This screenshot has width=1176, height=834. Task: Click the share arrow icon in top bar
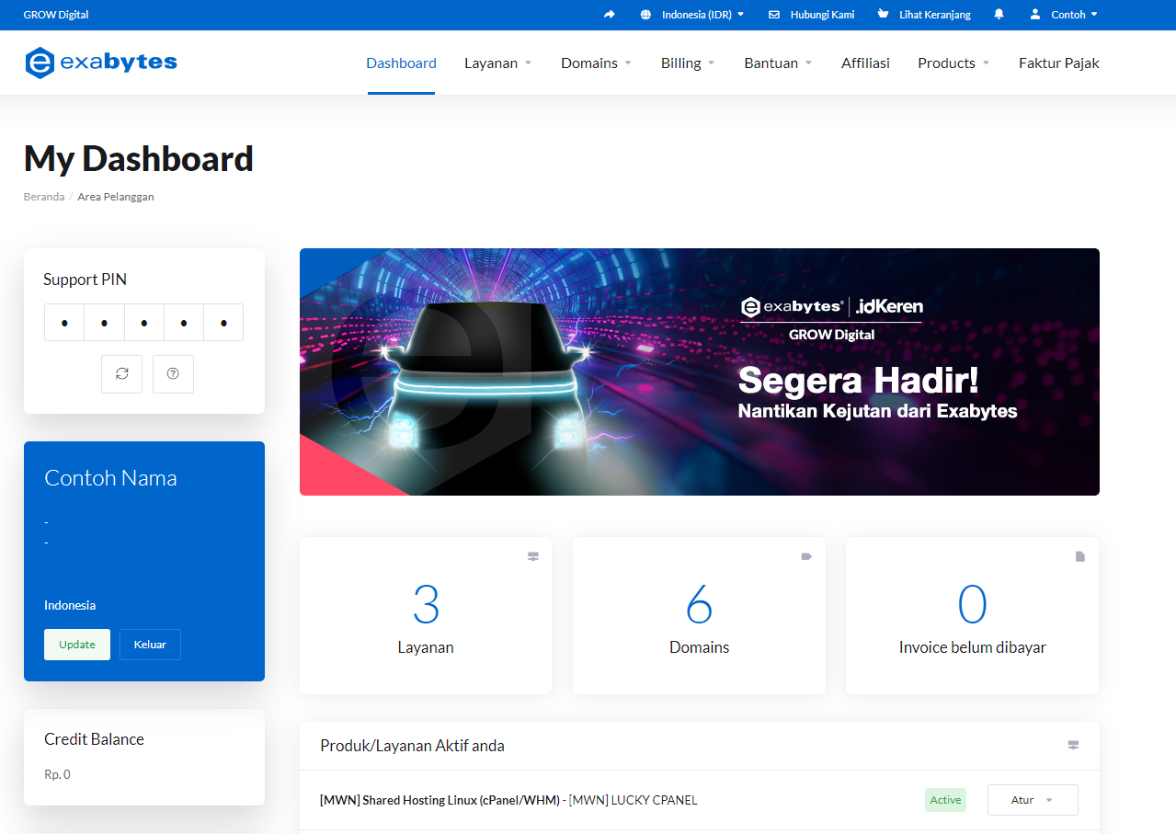pos(610,15)
